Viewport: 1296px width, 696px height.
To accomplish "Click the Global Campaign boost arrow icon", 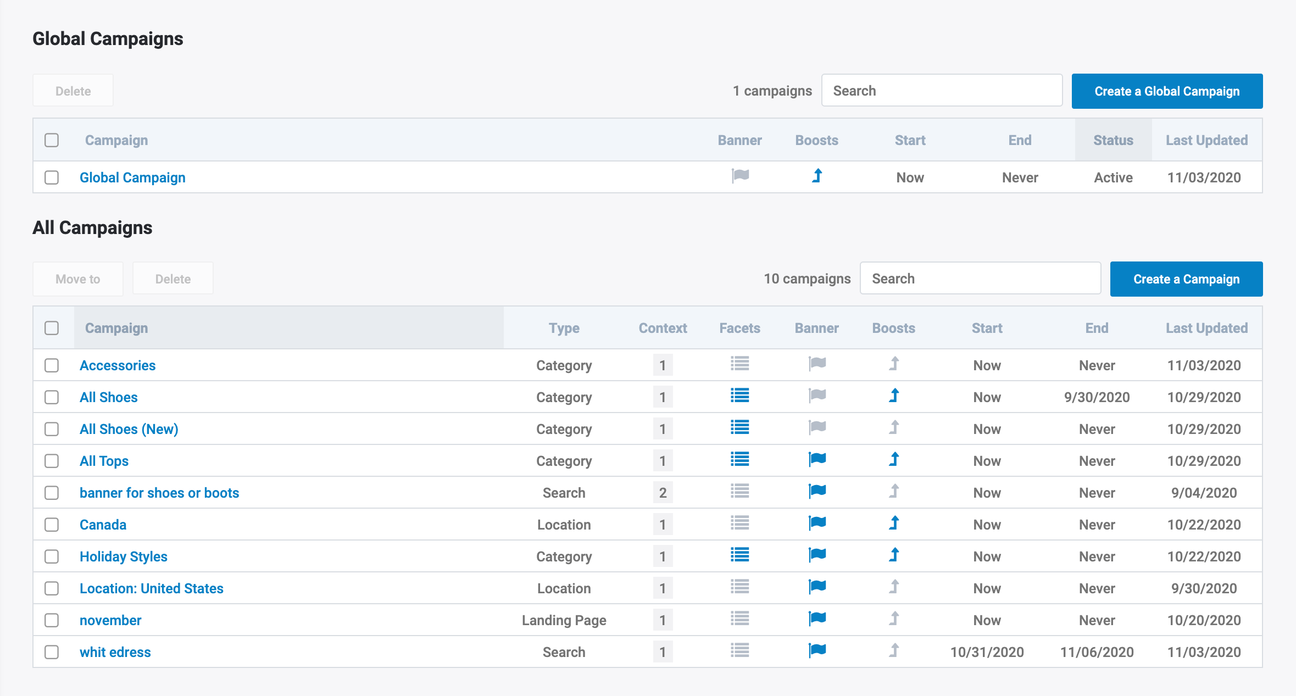I will [817, 176].
